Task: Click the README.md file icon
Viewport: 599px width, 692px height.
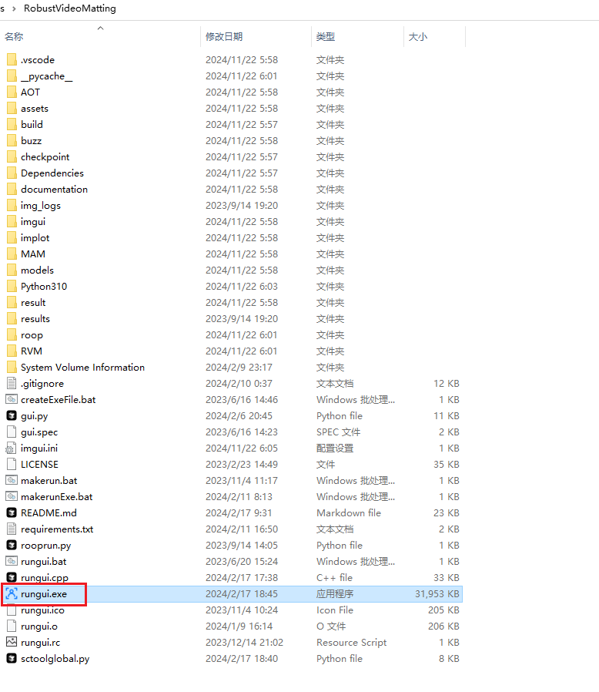Action: click(12, 513)
